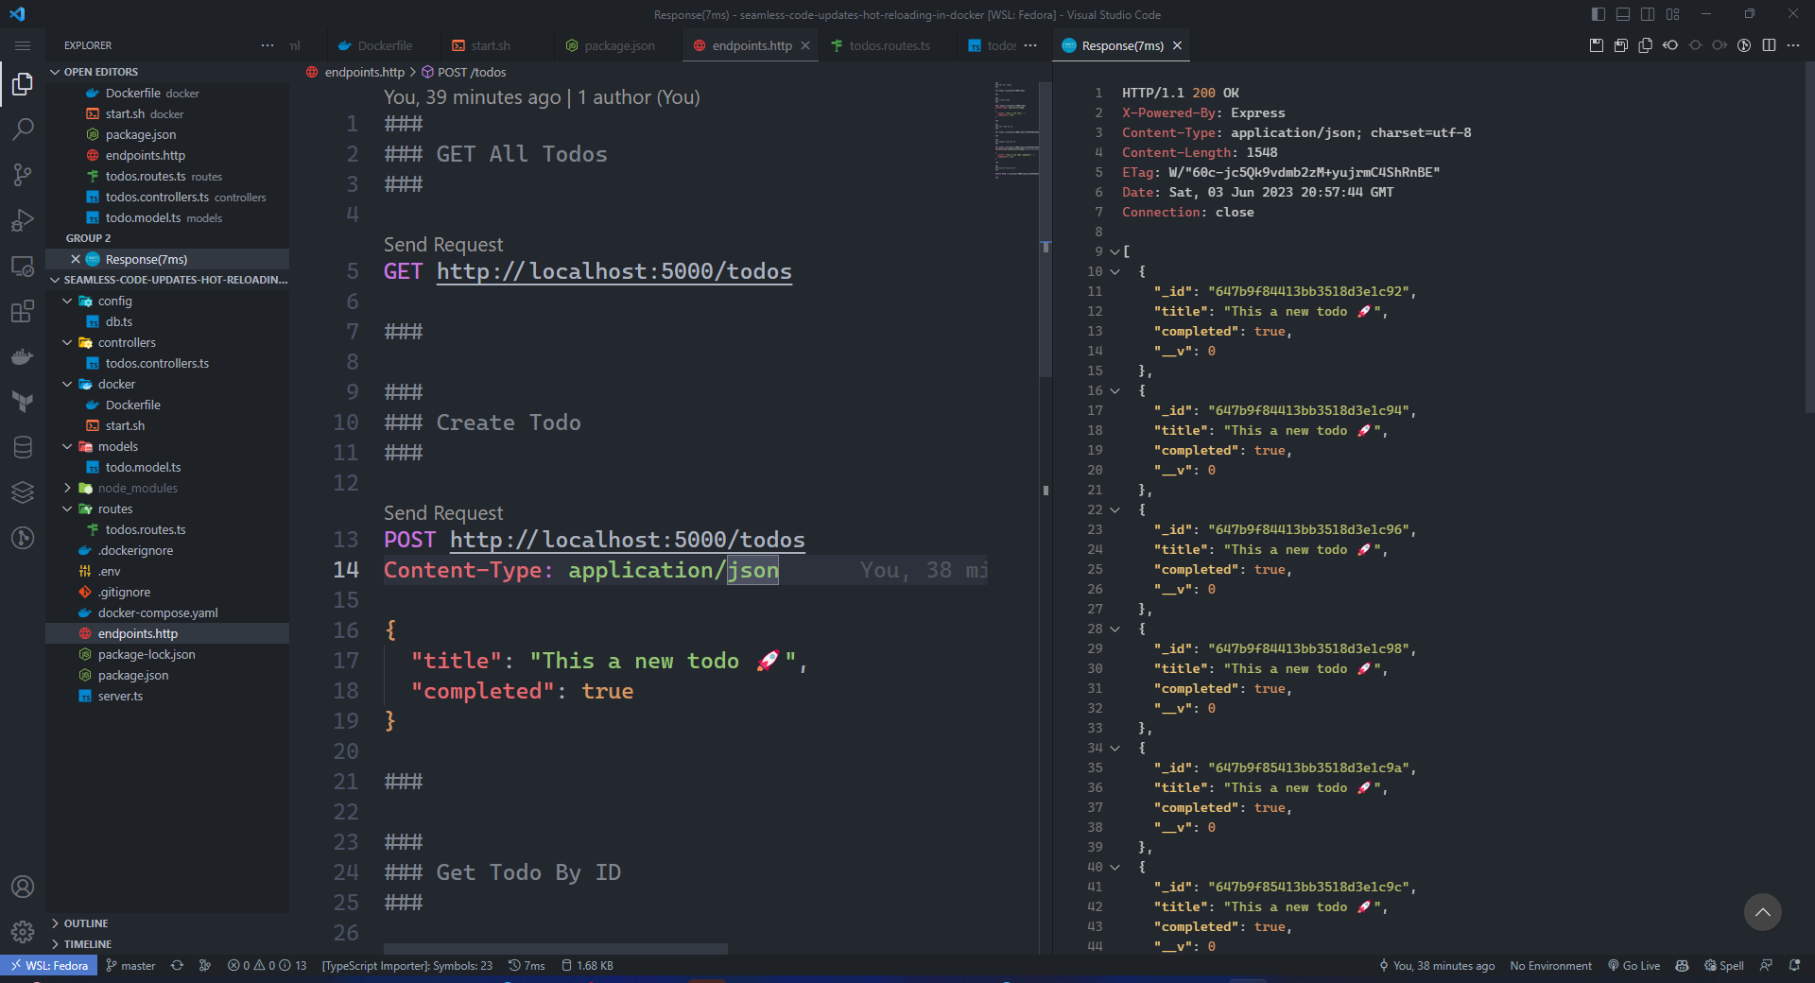
Task: Open server.ts in the file explorer
Action: point(120,697)
